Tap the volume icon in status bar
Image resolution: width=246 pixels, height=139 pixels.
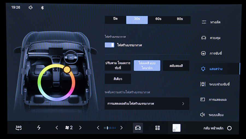click(31, 8)
